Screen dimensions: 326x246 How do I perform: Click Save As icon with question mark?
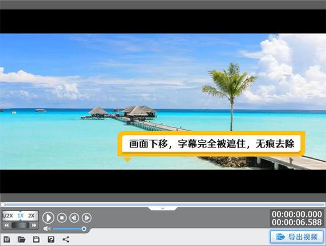pos(51,239)
